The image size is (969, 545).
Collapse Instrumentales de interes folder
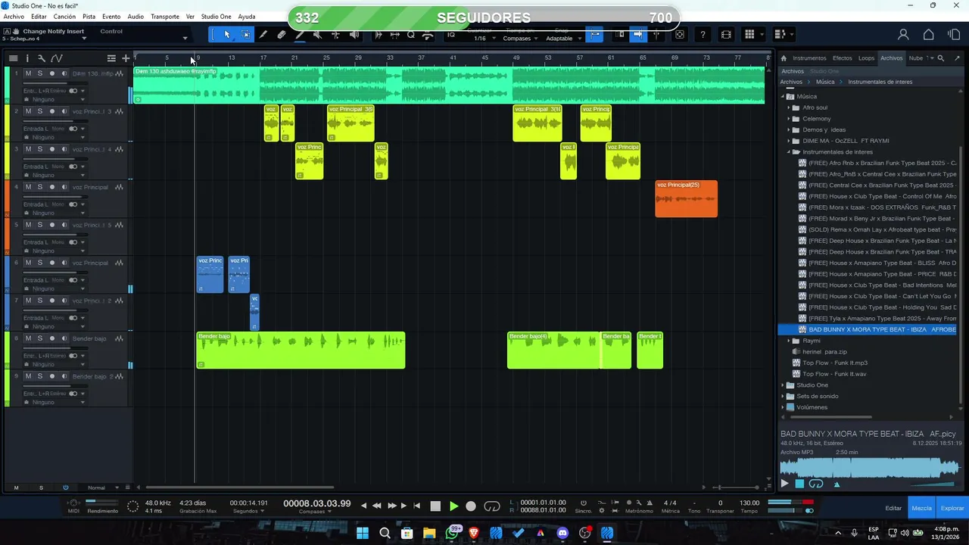click(788, 152)
